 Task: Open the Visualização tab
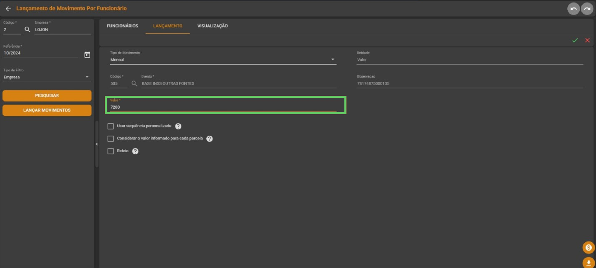tap(213, 26)
